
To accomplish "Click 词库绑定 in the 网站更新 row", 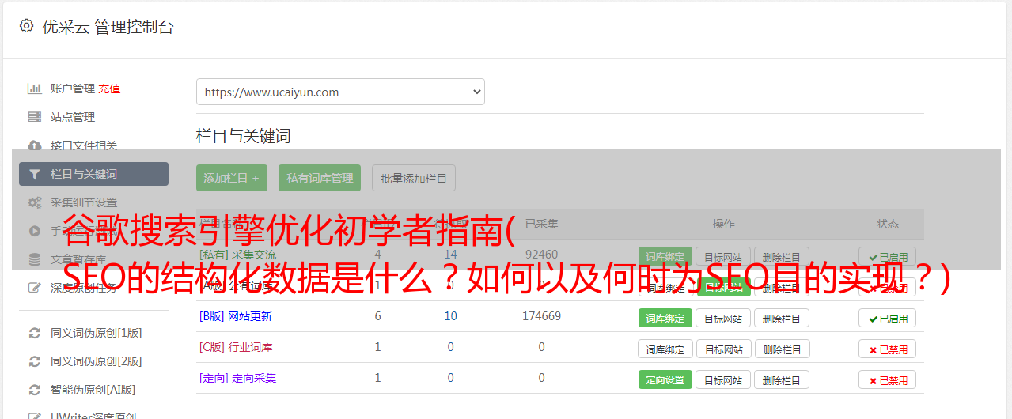I will coord(665,318).
